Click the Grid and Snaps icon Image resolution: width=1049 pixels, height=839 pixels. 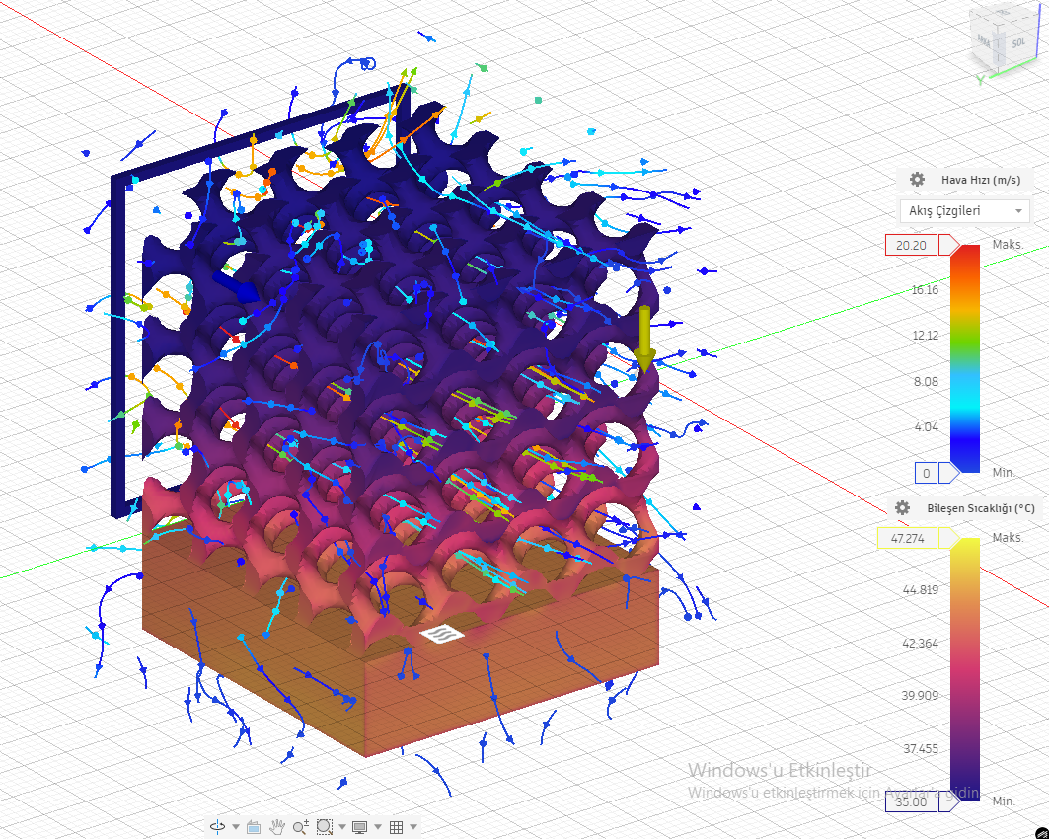(397, 827)
